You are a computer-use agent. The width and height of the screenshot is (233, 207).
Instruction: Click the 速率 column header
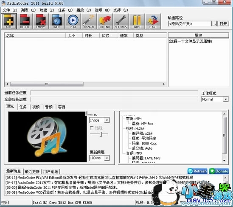point(126,36)
